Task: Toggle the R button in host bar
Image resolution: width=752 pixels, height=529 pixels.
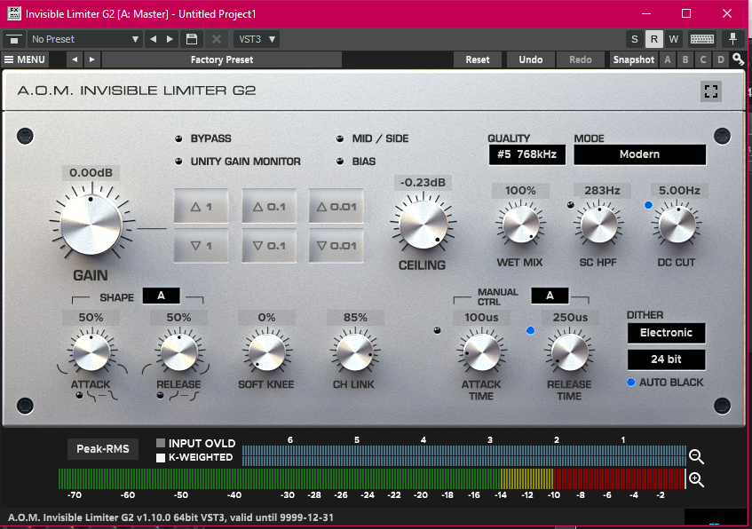Action: click(654, 39)
